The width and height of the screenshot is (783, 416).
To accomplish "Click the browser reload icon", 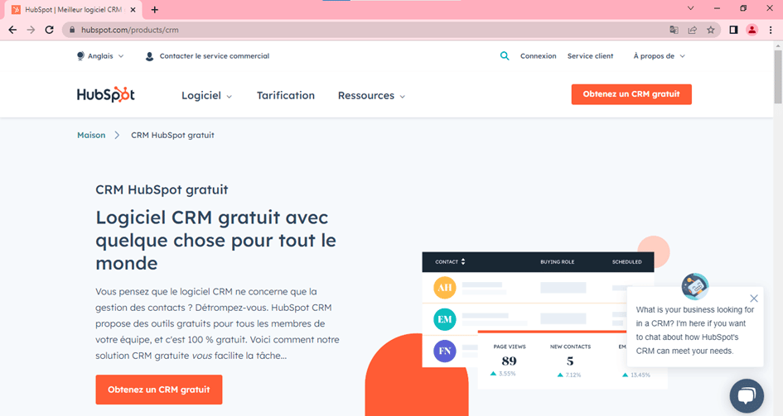I will click(50, 30).
